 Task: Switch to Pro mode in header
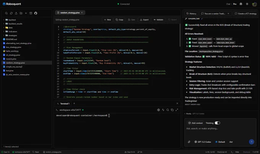tap(235, 4)
